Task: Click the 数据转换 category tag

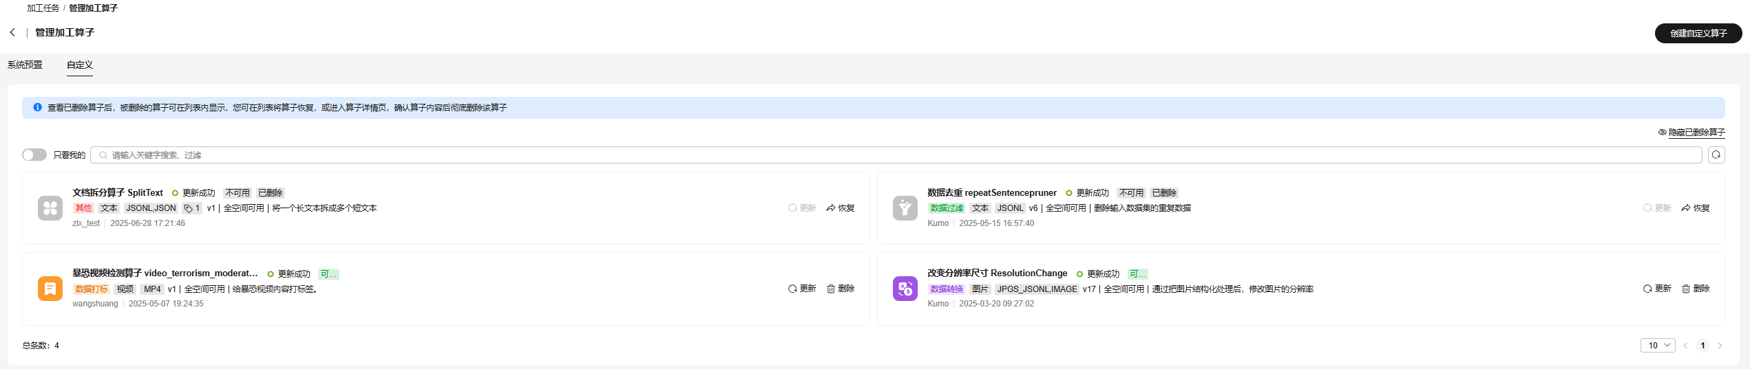Action: [x=947, y=289]
